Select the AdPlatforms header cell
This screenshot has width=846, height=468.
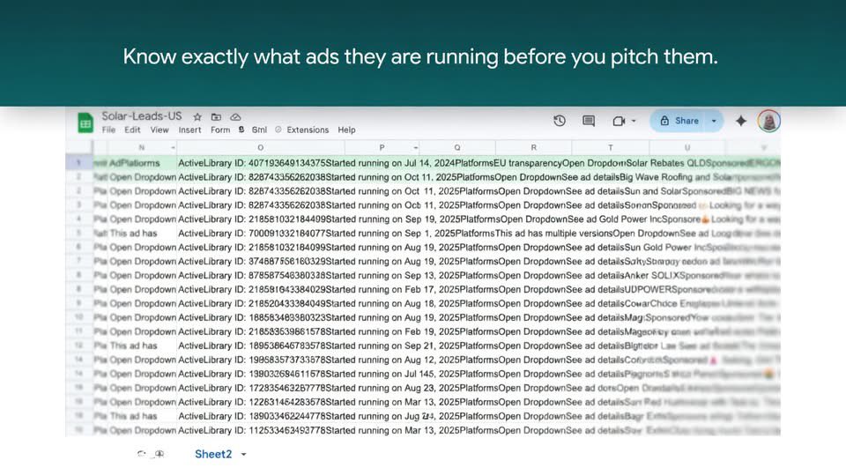pos(141,163)
